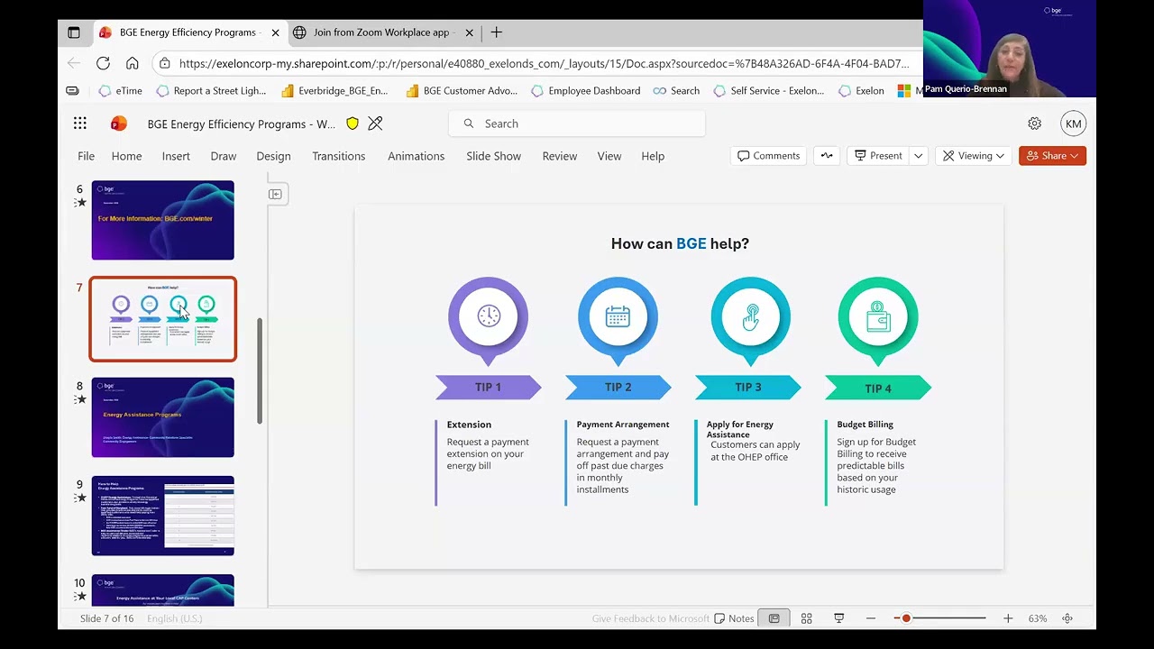Fit slide to window icon
This screenshot has height=649, width=1154.
[x=1067, y=618]
